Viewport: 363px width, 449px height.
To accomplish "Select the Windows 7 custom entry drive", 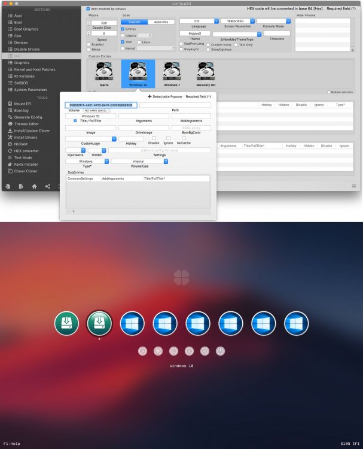I will tap(172, 74).
